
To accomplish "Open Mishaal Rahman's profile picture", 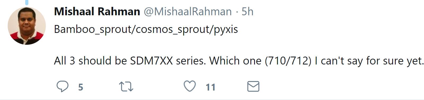I will coord(26,26).
